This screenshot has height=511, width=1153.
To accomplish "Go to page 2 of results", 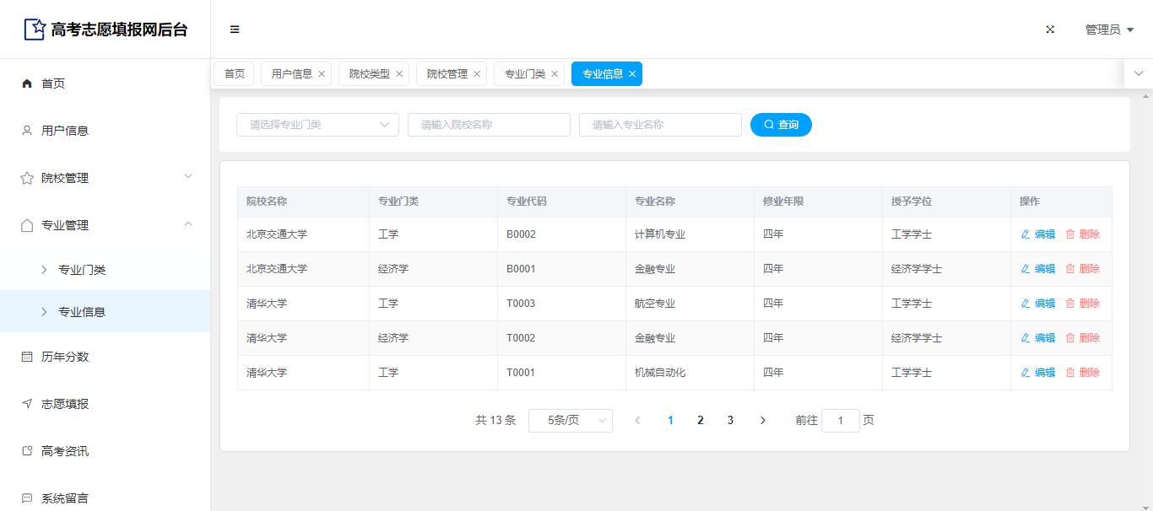I will tap(700, 420).
